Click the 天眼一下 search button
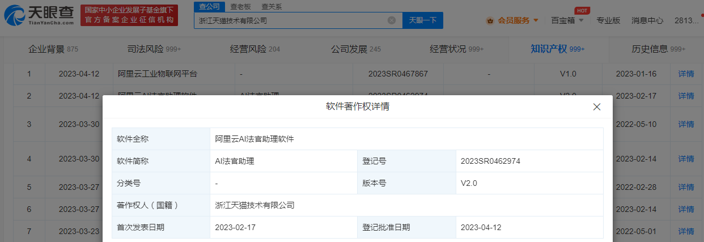 pyautogui.click(x=422, y=20)
